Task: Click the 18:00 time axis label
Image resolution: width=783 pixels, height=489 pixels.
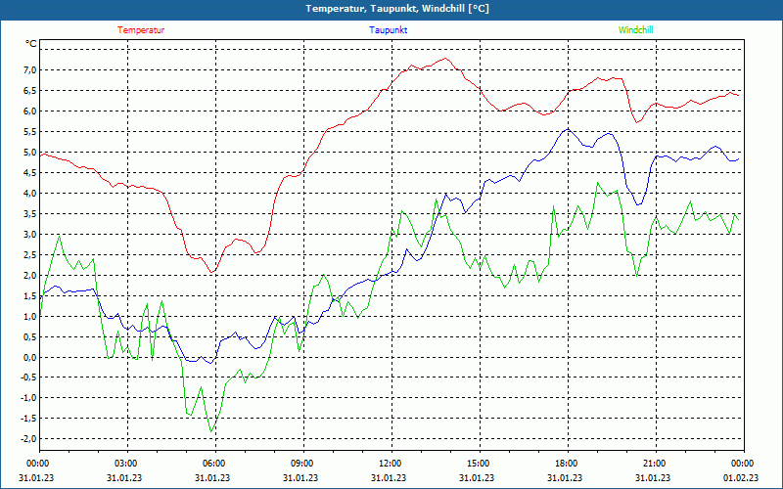Action: click(x=568, y=464)
